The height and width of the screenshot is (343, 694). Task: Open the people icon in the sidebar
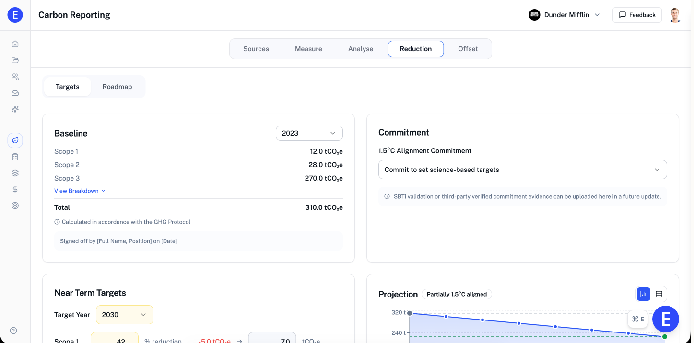(x=15, y=77)
